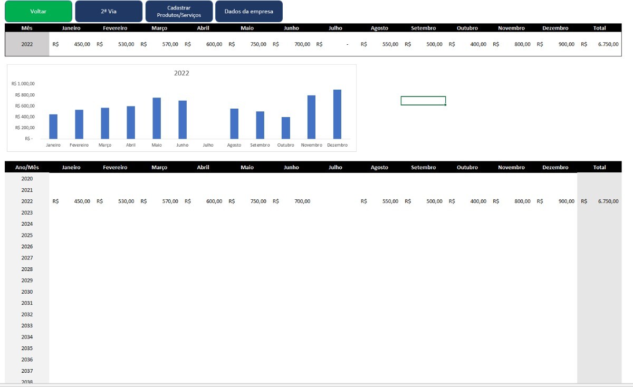The image size is (633, 387).
Task: Select the Total header of lower table
Action: [x=599, y=167]
